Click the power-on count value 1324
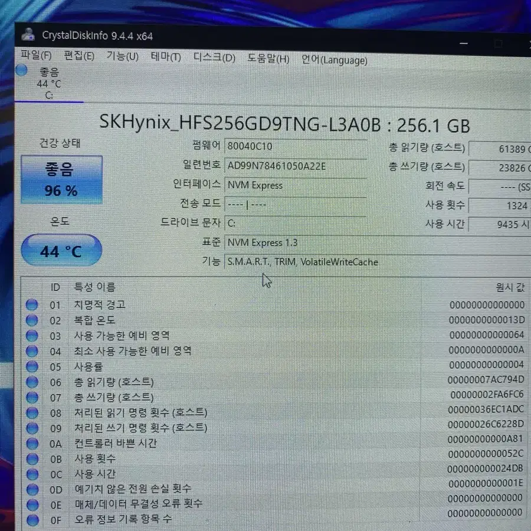 click(500, 205)
